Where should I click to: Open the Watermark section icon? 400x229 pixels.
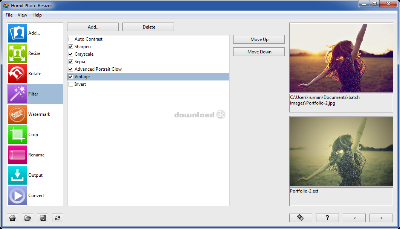pos(17,114)
